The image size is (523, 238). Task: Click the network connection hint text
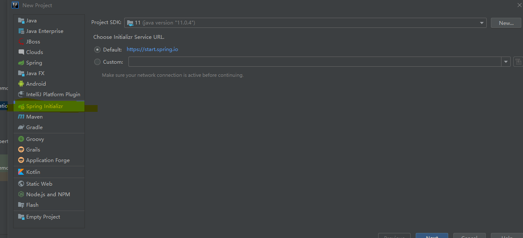[173, 75]
